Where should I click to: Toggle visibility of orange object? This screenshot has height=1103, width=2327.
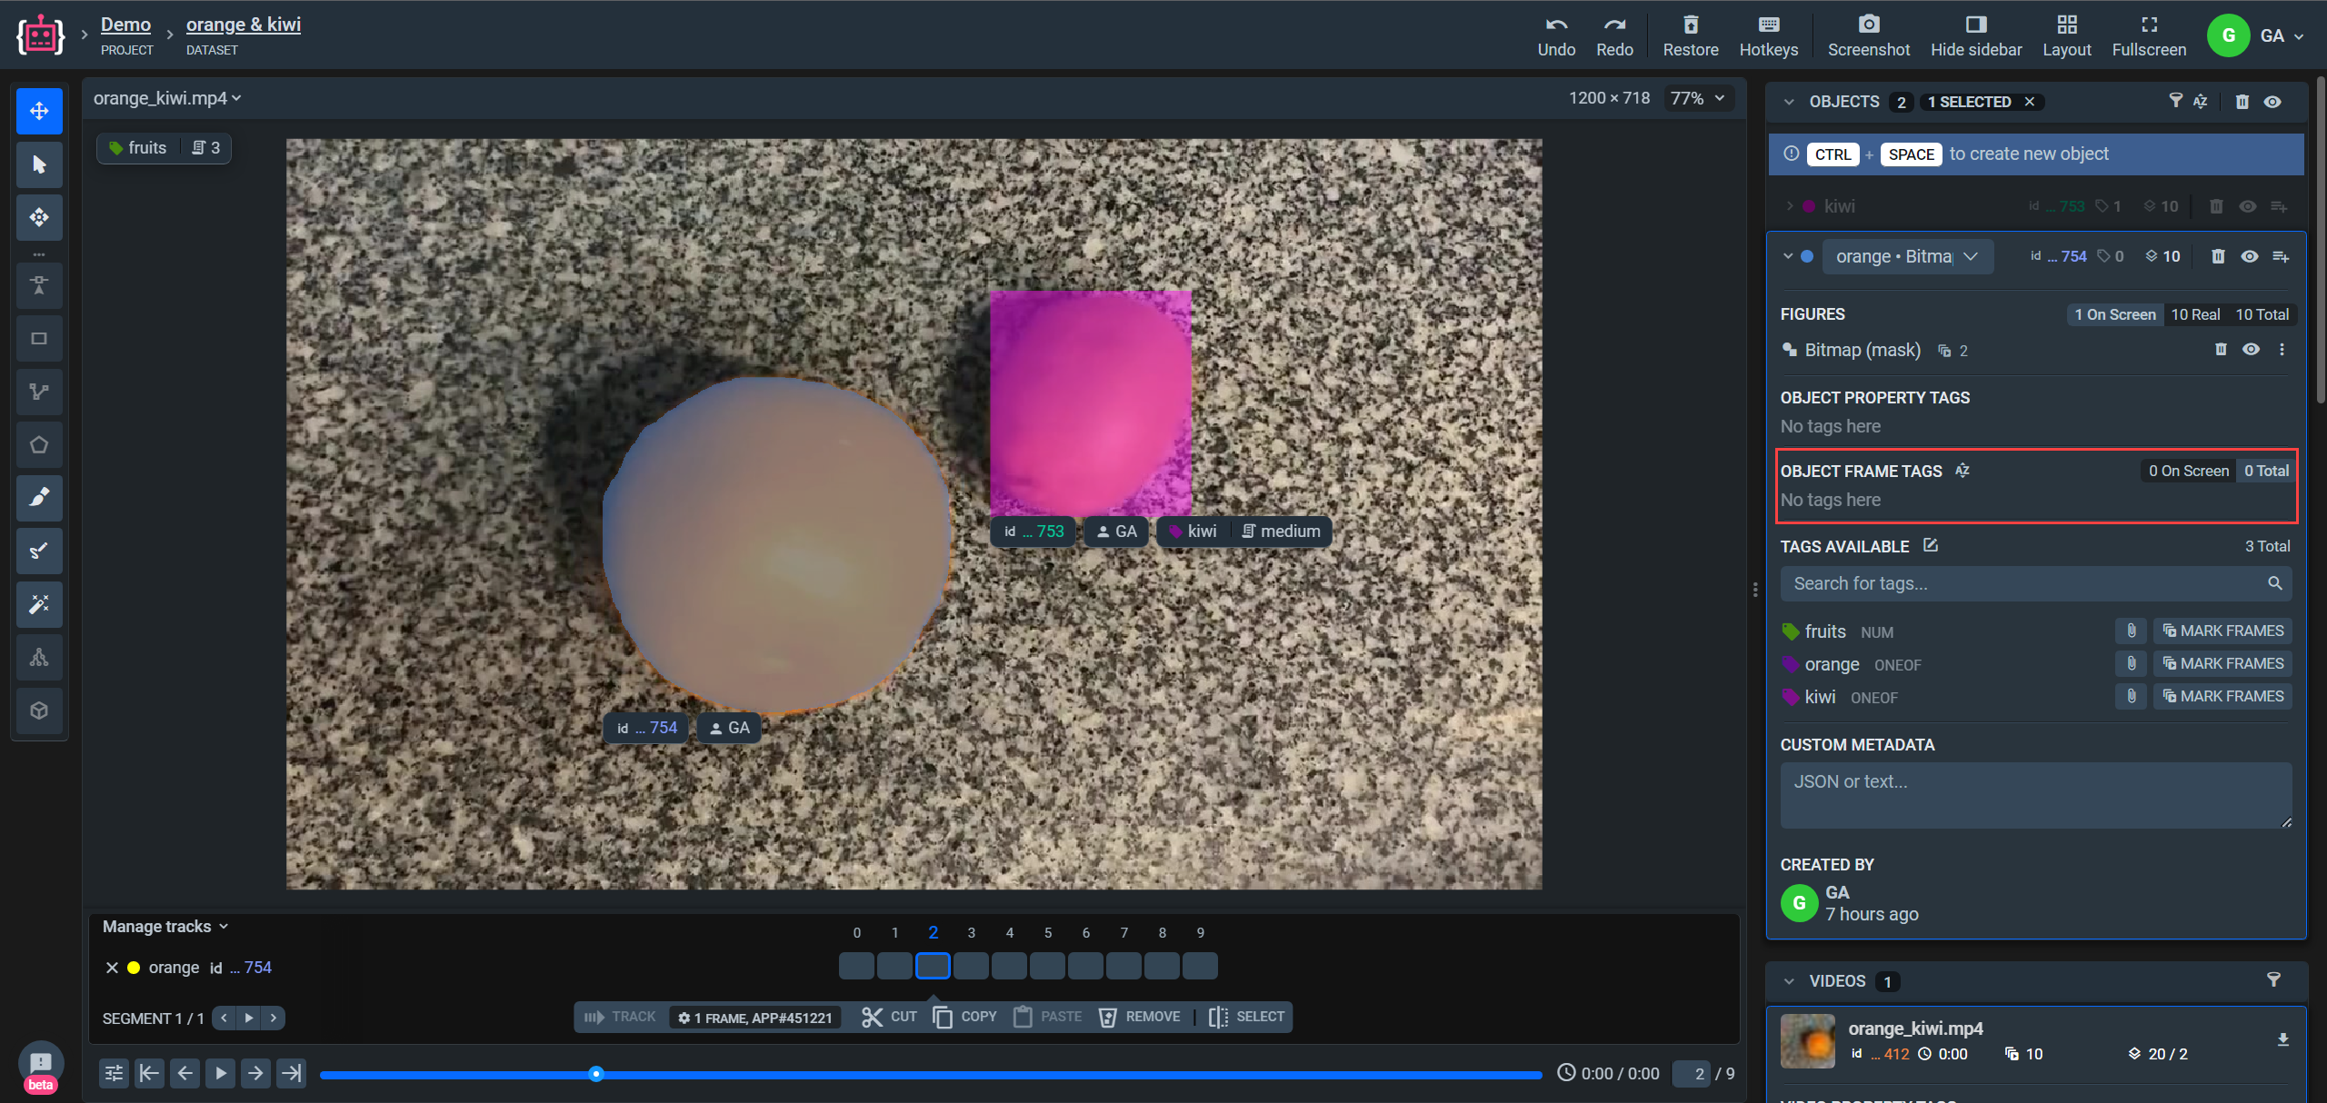click(x=2250, y=256)
